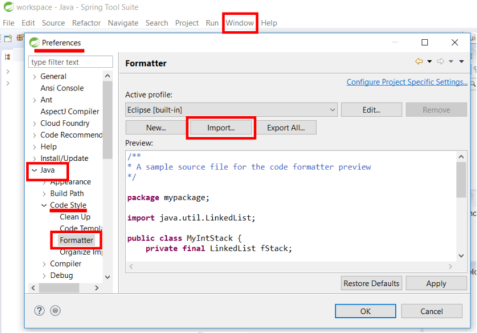
Task: Open the Navigate menu
Action: pos(123,23)
